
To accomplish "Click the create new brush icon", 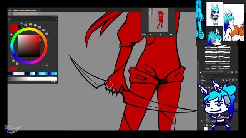I will pos(236,72).
